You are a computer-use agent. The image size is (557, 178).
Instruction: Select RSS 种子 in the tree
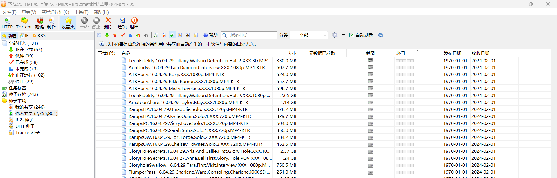point(24,120)
